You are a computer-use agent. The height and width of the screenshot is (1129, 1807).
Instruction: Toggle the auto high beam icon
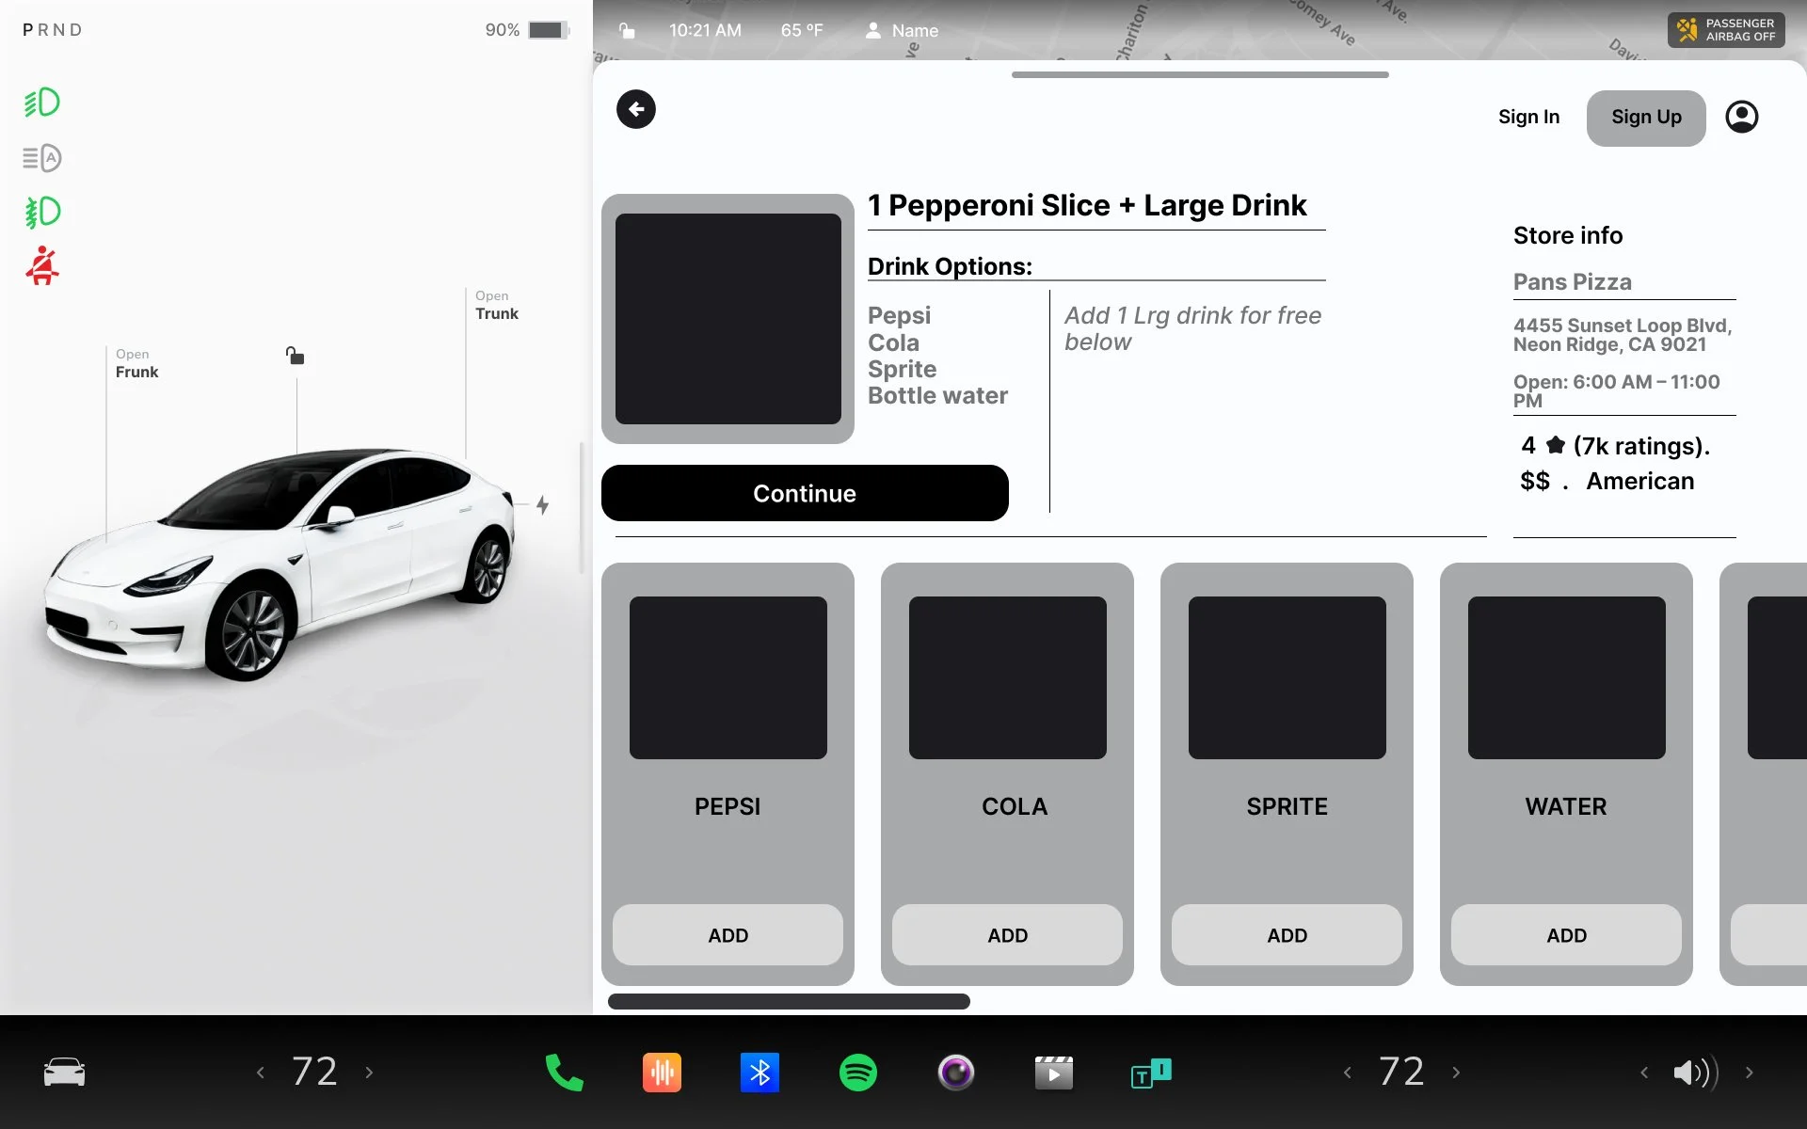tap(42, 157)
